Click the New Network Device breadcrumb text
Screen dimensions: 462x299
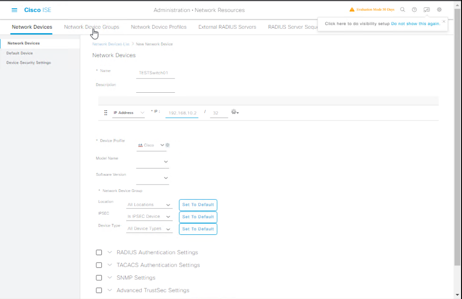(x=154, y=44)
